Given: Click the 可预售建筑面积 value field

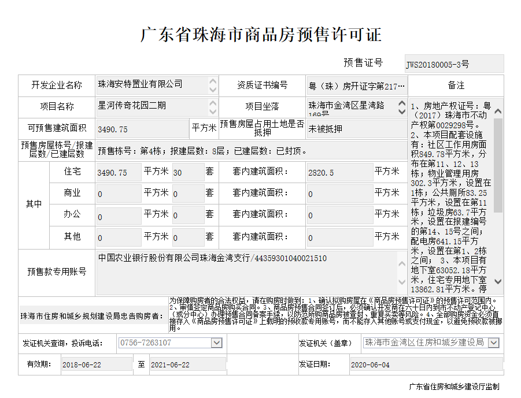Looking at the screenshot, I should [x=143, y=128].
